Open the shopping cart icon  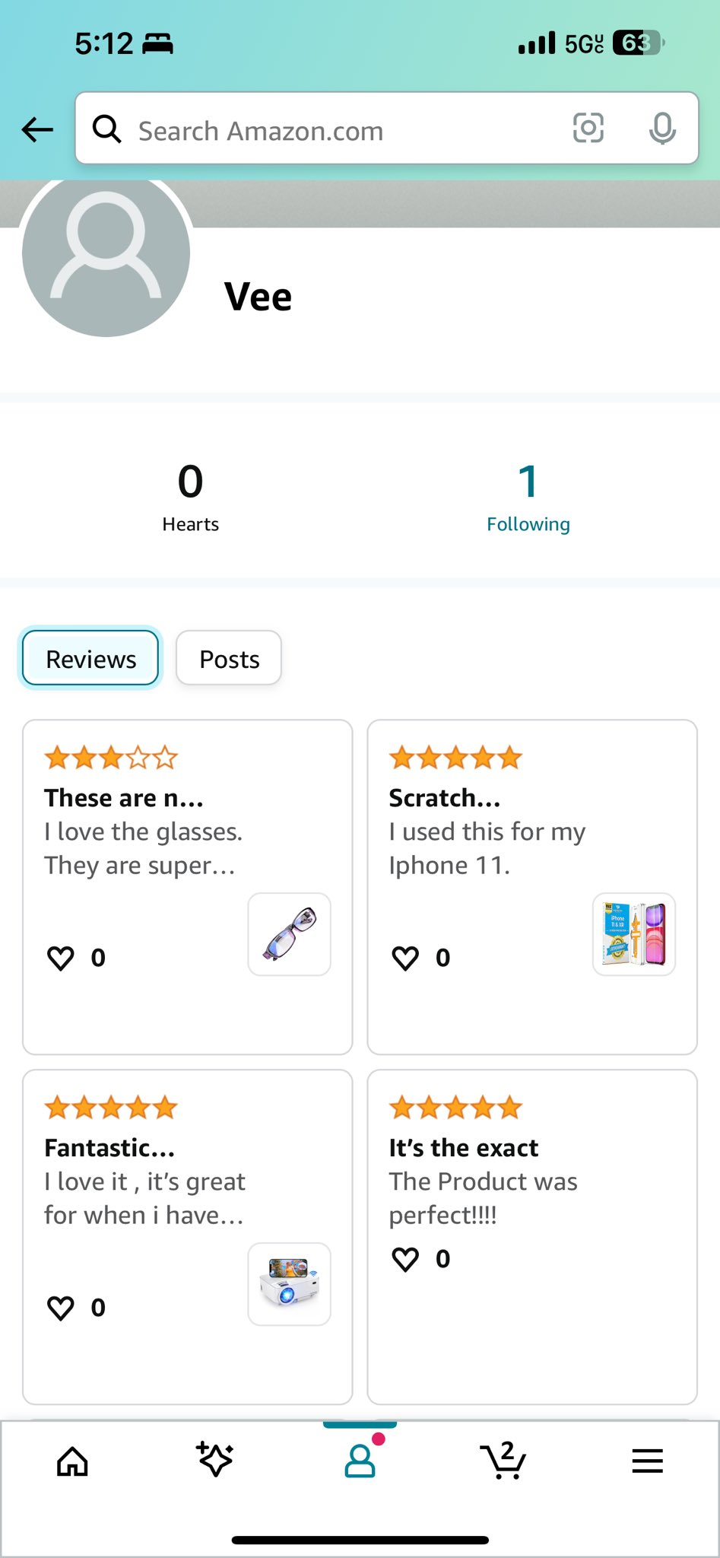pos(503,1461)
